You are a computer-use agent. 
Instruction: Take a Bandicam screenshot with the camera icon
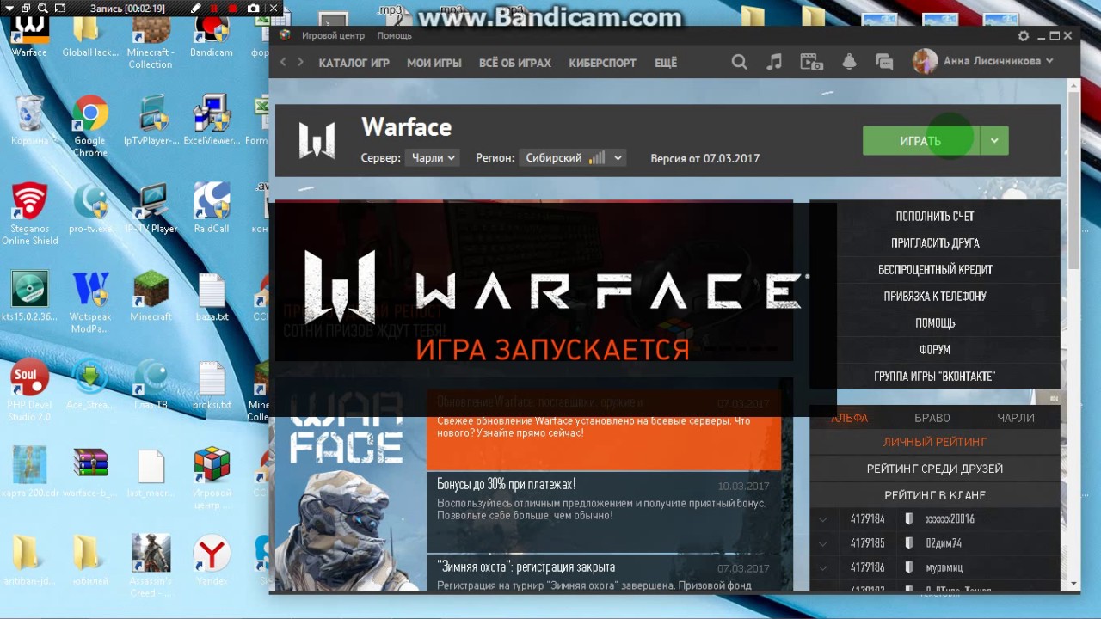pos(254,8)
